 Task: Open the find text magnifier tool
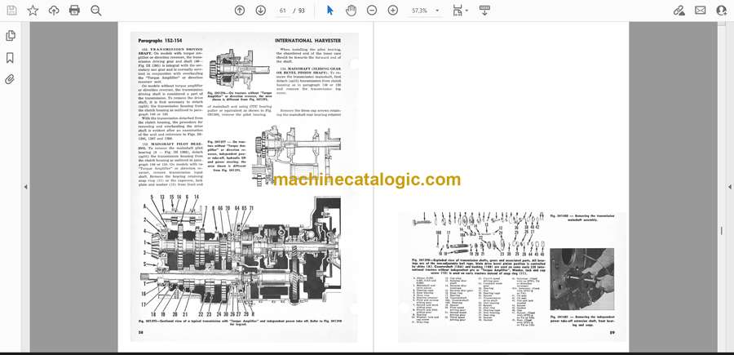tap(96, 11)
